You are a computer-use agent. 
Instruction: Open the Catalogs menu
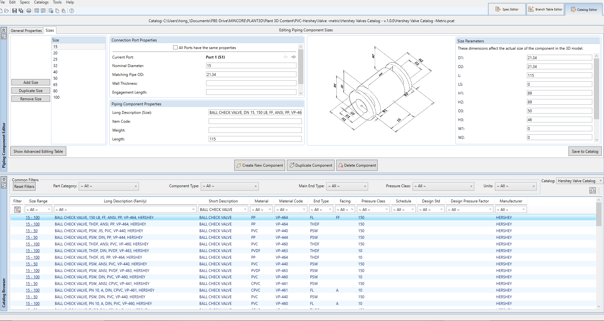41,2
